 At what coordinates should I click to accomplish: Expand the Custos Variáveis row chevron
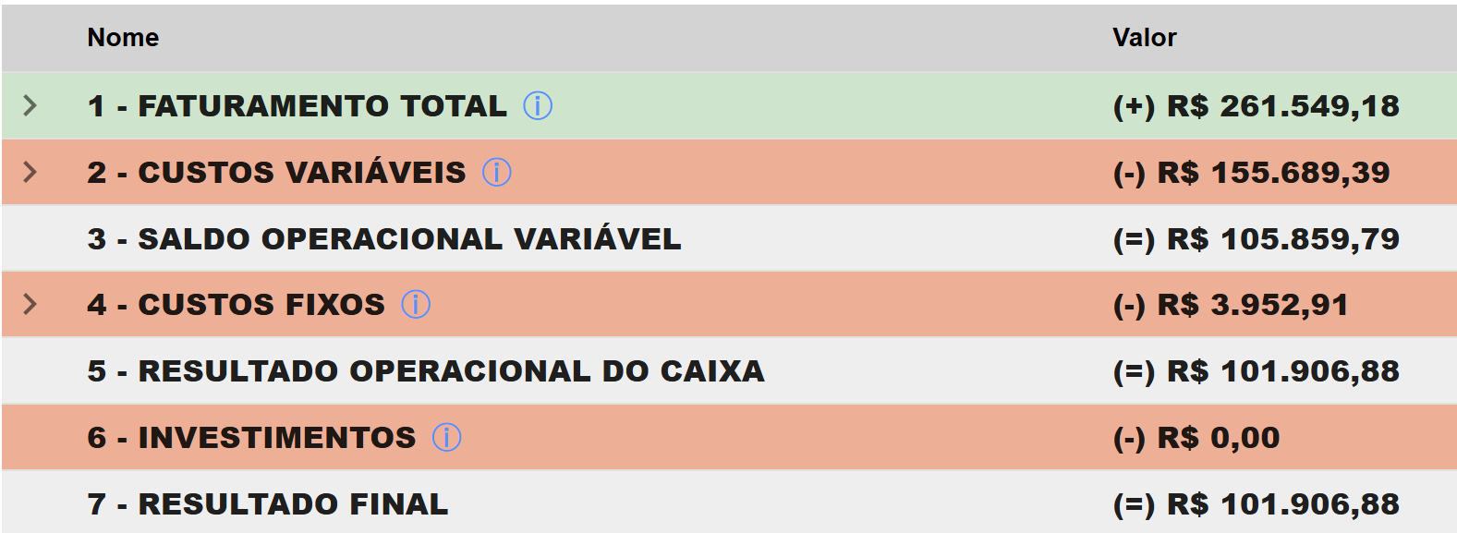[x=30, y=173]
